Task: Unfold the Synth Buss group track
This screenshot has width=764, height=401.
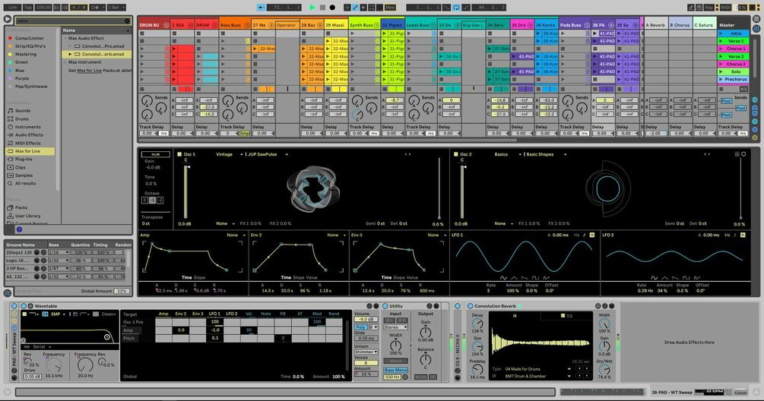Action: pos(376,25)
